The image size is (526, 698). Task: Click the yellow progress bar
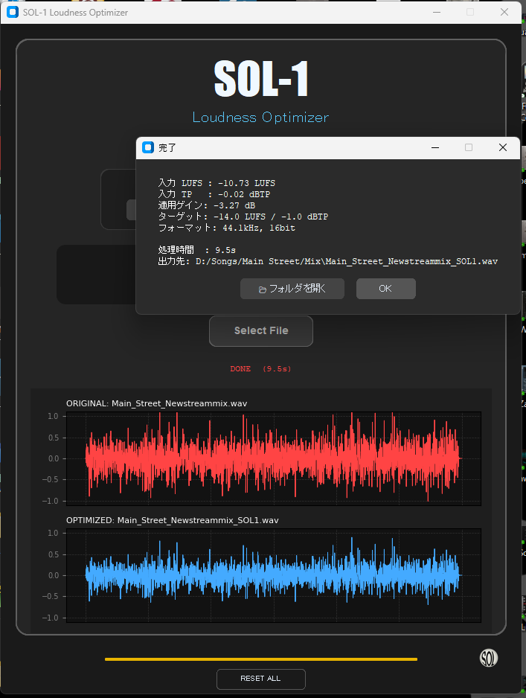(261, 659)
